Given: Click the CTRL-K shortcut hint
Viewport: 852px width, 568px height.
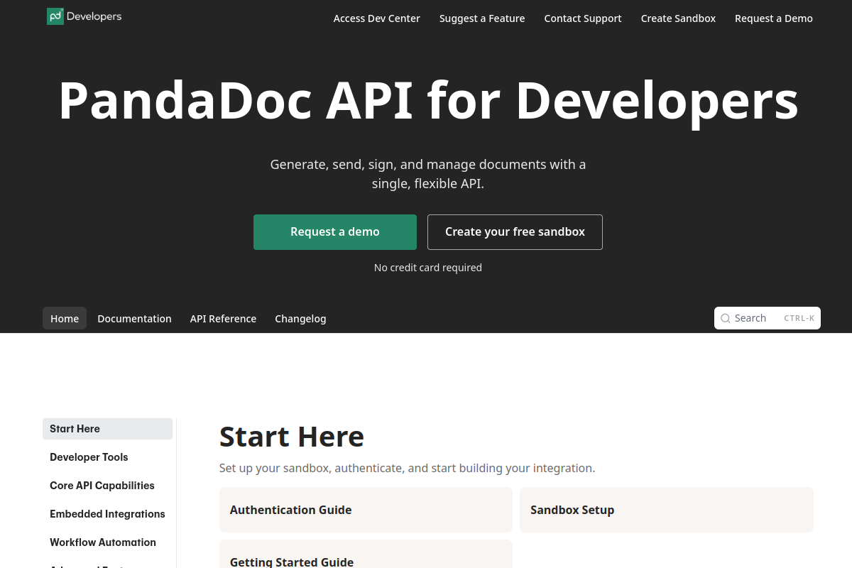Looking at the screenshot, I should [799, 319].
